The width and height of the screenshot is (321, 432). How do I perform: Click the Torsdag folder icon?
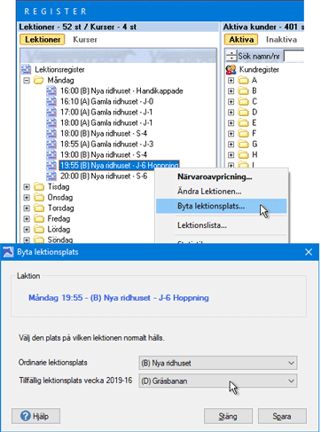pos(39,208)
